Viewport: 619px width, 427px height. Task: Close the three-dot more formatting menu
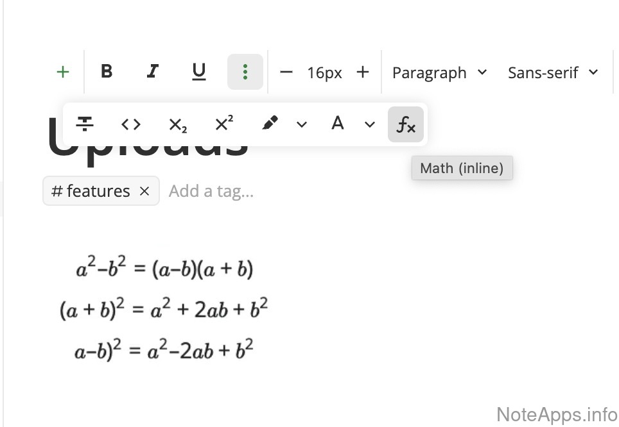245,72
